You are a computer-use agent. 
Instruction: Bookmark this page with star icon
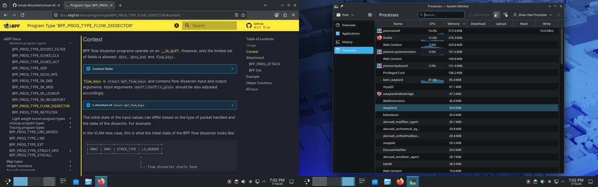[x=243, y=15]
